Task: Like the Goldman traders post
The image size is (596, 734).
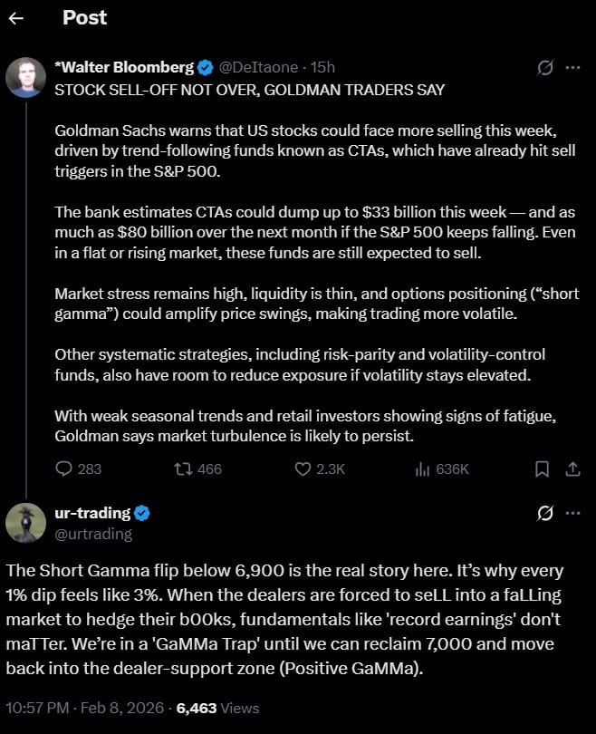Action: [x=304, y=468]
